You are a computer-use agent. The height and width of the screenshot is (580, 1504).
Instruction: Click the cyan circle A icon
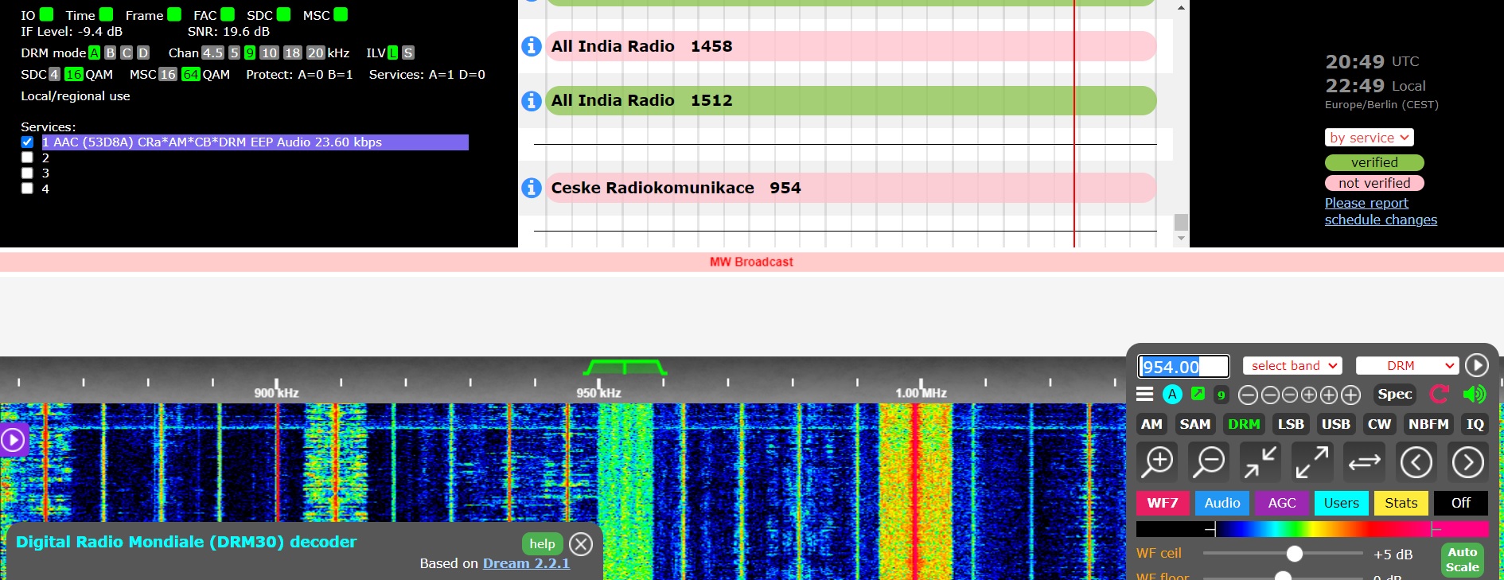tap(1172, 394)
